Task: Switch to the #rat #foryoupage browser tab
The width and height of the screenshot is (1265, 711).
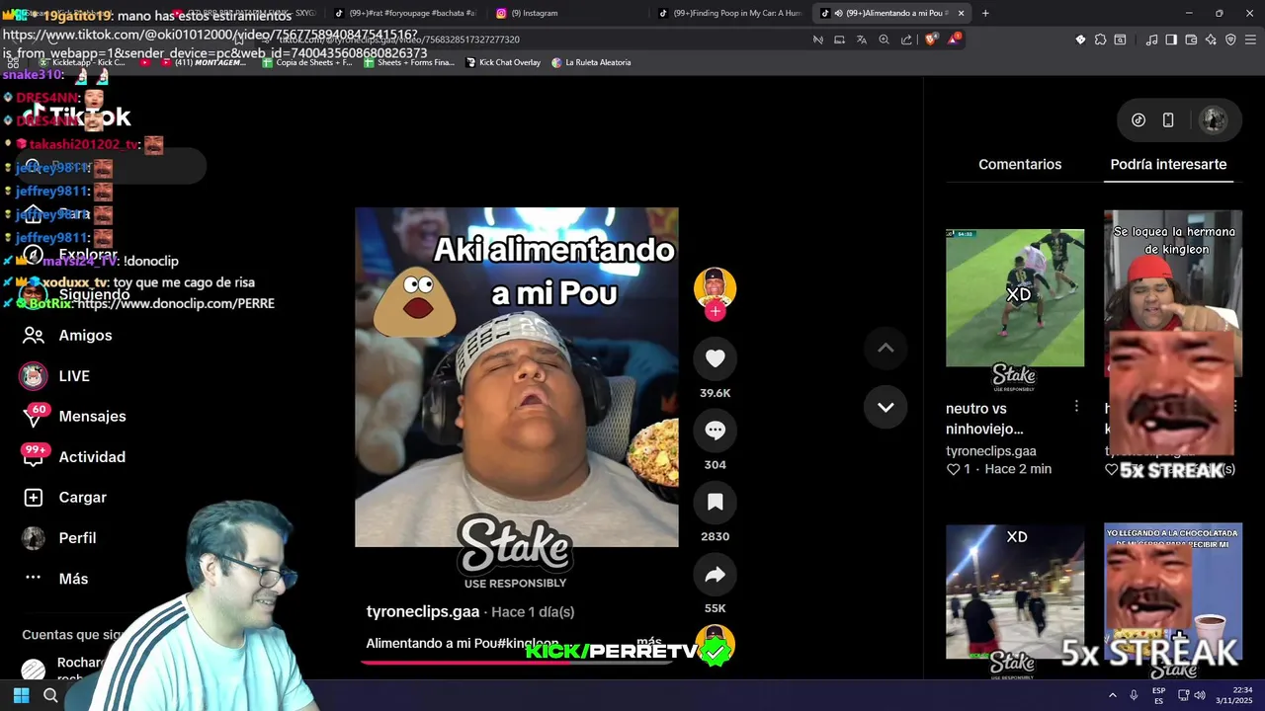Action: click(x=405, y=13)
